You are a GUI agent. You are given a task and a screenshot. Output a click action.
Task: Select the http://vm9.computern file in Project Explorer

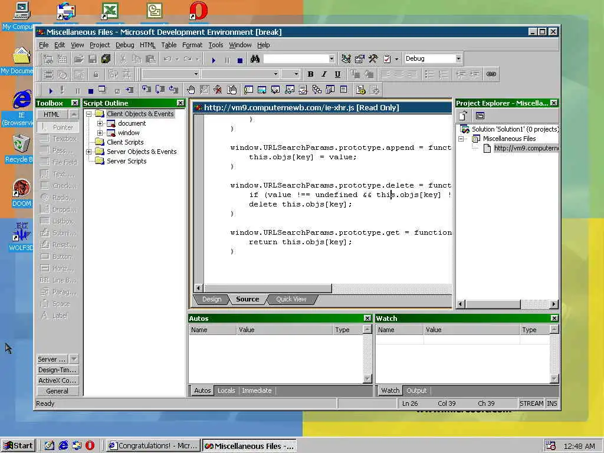[526, 148]
